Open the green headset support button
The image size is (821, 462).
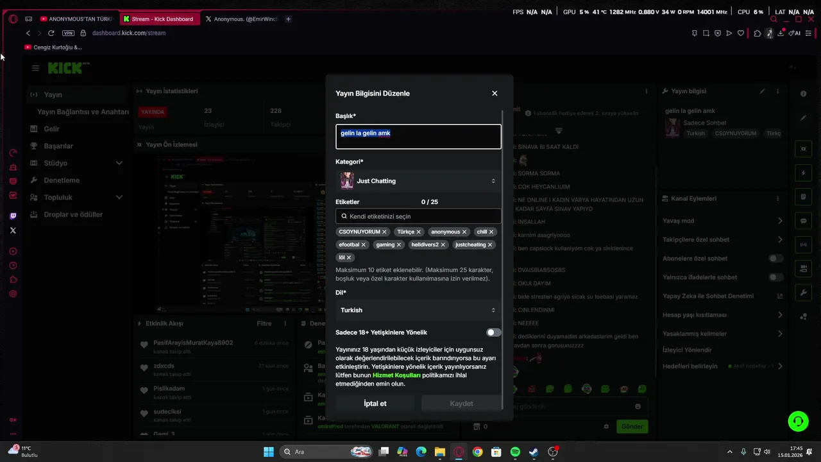pos(798,421)
